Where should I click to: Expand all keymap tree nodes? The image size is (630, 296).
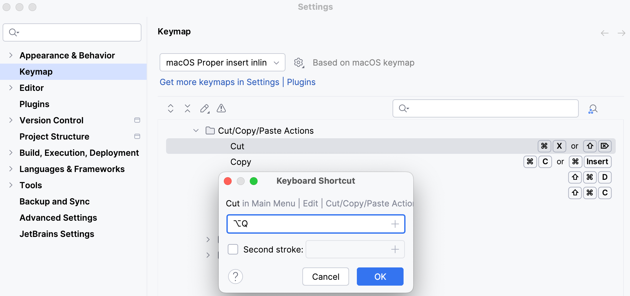coord(170,108)
